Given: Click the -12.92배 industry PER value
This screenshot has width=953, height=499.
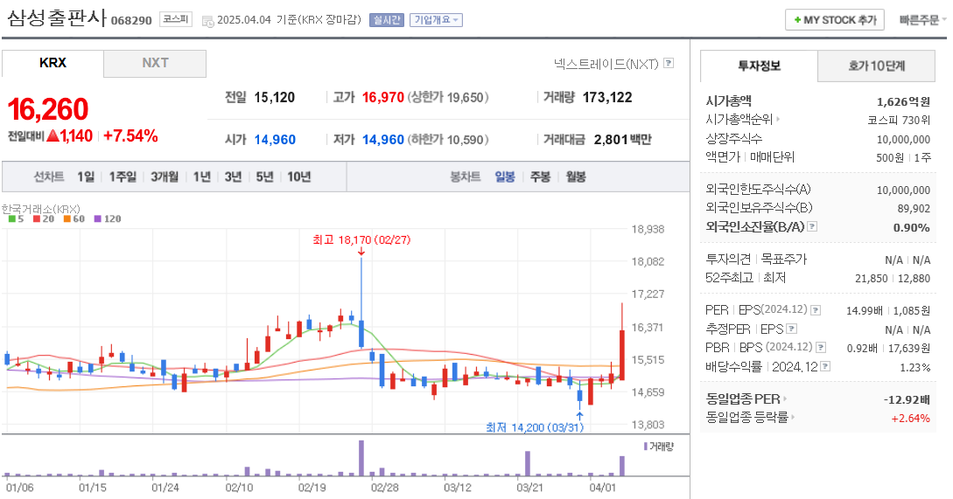Looking at the screenshot, I should point(907,399).
